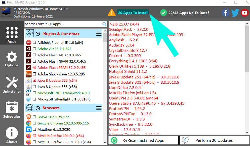
Task: Check Java 8 Update 333 (x86) checkbox
Action: click(34, 87)
